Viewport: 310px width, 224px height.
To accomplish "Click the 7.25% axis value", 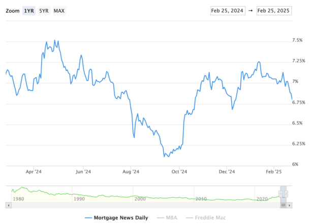I will coord(299,61).
